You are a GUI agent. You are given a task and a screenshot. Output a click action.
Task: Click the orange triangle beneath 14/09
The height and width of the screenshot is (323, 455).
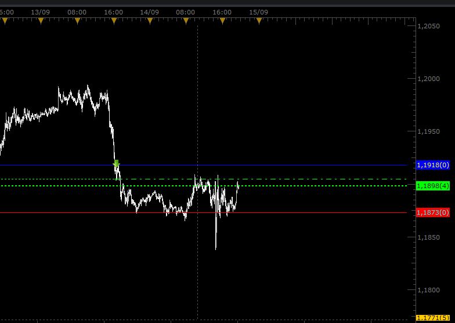point(150,21)
